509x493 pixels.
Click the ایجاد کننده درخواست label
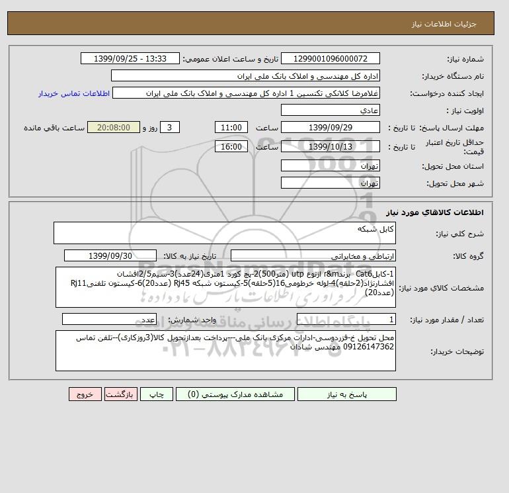(x=447, y=93)
